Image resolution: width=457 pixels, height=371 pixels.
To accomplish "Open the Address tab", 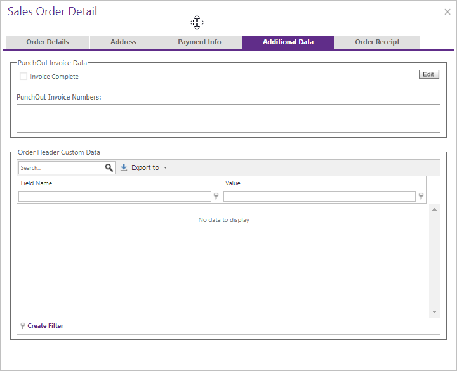I will [123, 42].
